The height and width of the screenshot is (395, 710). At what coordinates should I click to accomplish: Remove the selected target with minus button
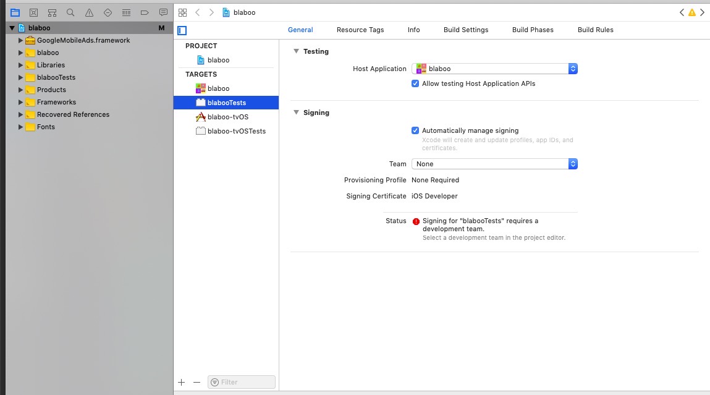coord(197,382)
